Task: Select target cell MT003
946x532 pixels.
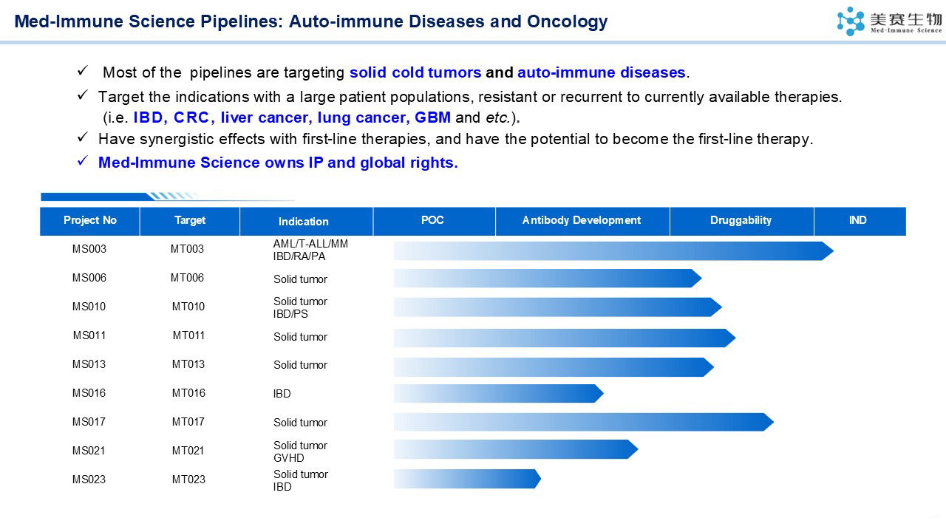Action: pos(188,249)
